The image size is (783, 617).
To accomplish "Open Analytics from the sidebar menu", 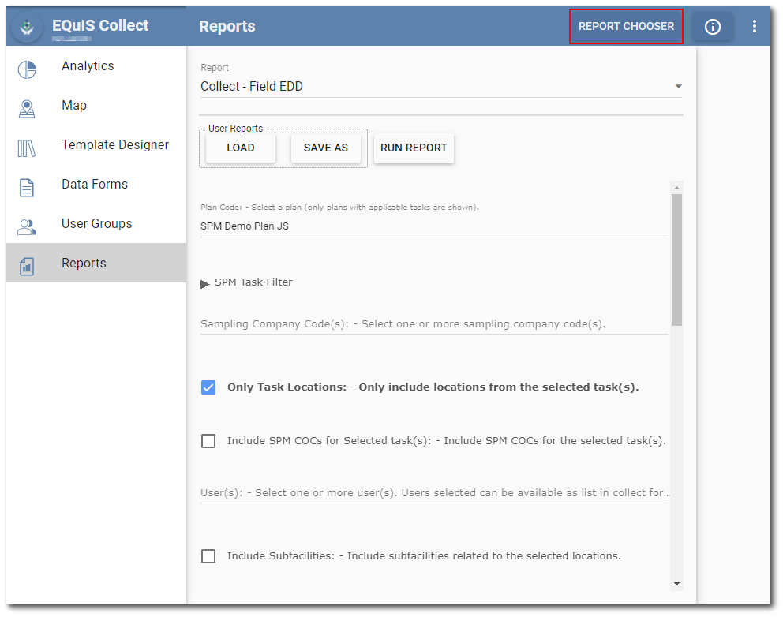I will (87, 66).
